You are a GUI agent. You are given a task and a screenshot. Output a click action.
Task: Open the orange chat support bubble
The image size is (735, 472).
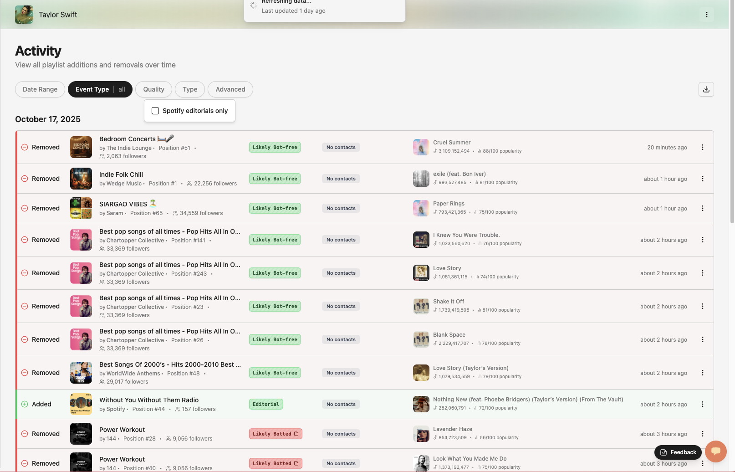pos(715,451)
